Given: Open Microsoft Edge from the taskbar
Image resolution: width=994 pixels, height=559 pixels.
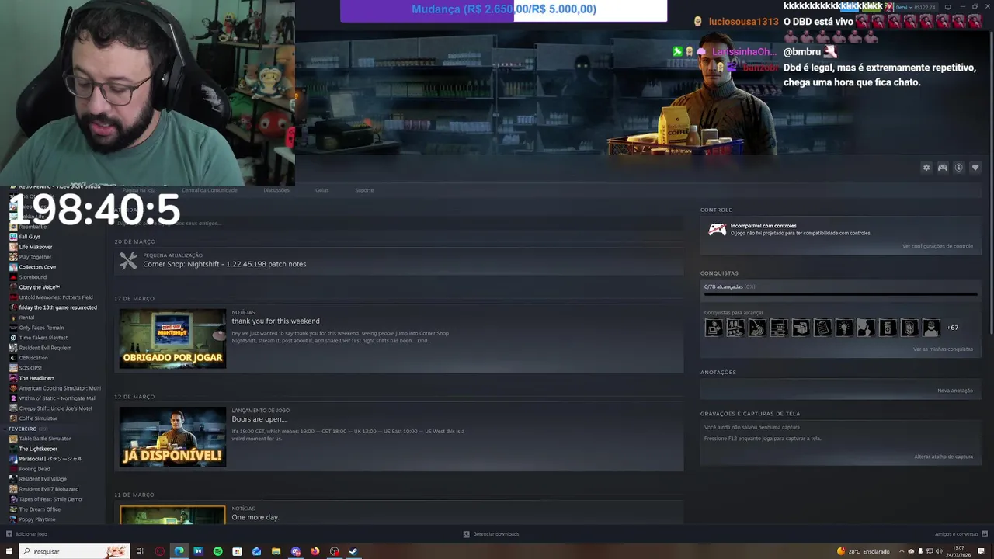Looking at the screenshot, I should [179, 551].
